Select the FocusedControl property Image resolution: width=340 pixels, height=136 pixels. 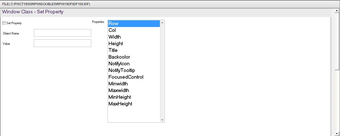tap(134, 77)
